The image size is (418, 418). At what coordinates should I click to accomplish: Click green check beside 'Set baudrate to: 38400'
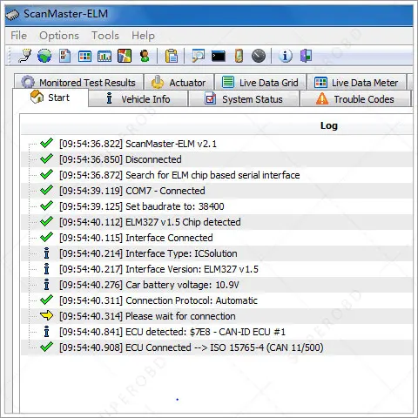tap(46, 206)
